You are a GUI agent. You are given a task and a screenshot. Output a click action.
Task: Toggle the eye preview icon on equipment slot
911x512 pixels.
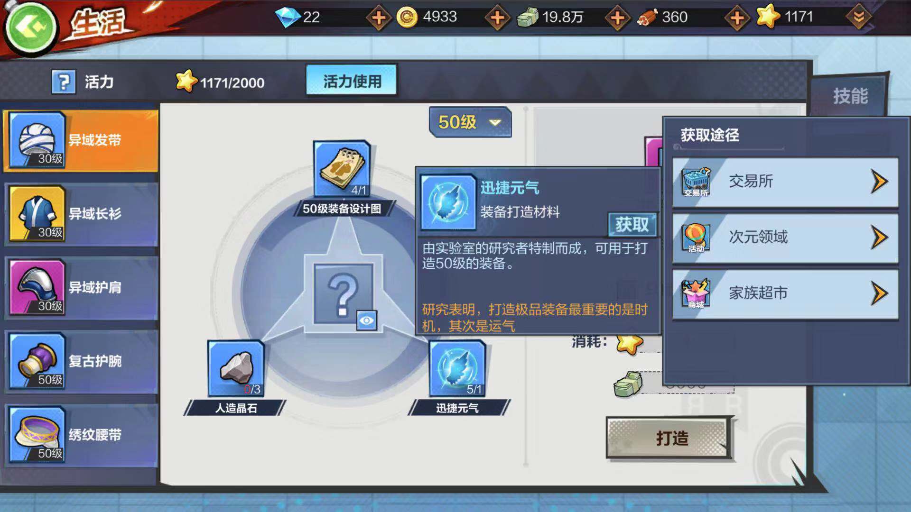pos(367,320)
